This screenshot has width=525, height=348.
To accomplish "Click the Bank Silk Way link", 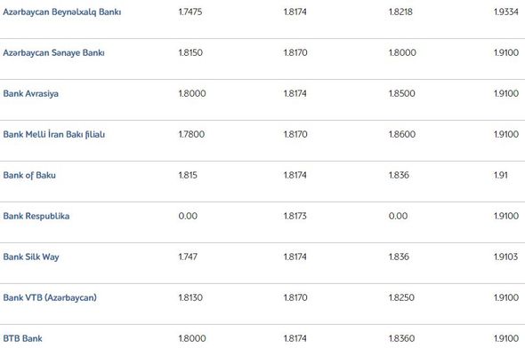I will click(31, 257).
